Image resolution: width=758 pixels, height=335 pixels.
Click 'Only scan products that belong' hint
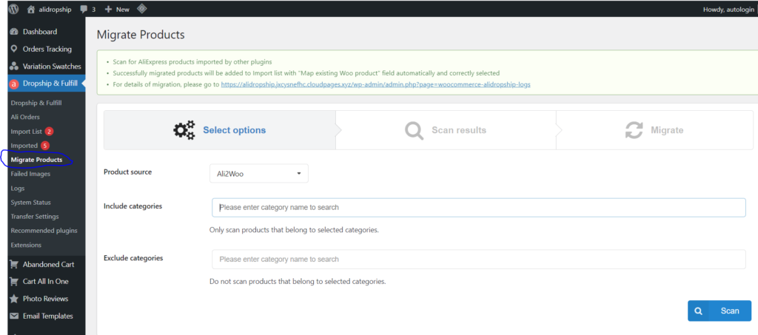294,230
